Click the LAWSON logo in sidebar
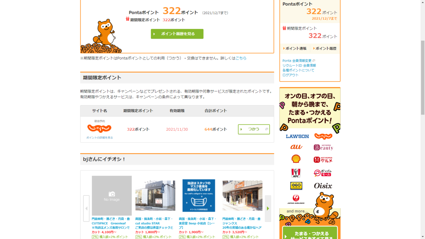The width and height of the screenshot is (425, 239). coord(297,136)
